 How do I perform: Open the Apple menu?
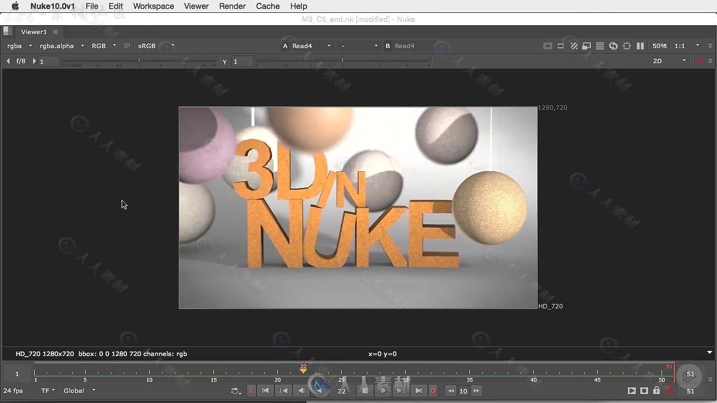(15, 6)
